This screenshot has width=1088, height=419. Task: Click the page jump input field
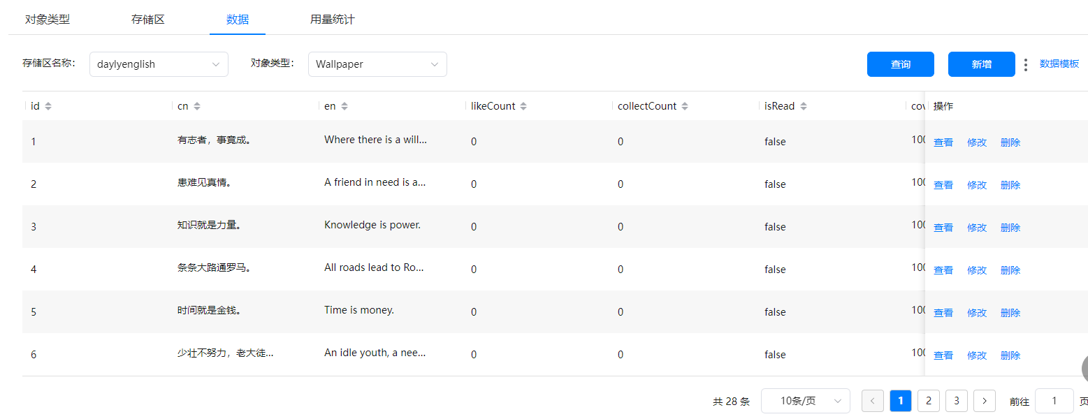1054,401
